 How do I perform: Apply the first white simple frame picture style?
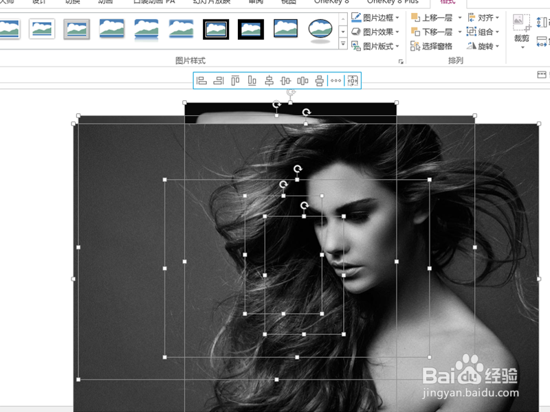[8, 29]
